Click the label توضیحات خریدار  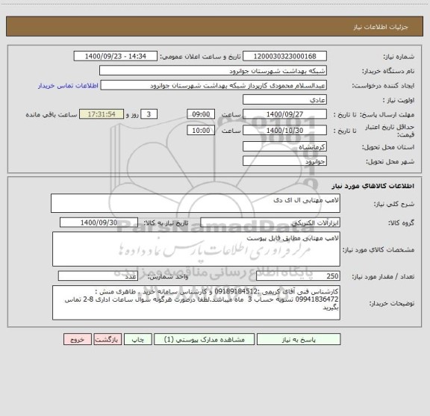pyautogui.click(x=392, y=303)
